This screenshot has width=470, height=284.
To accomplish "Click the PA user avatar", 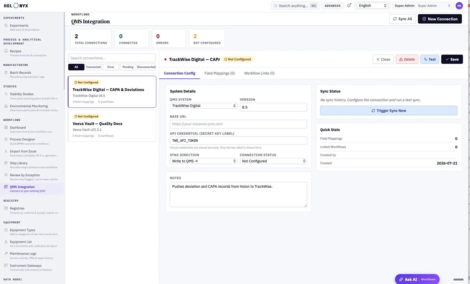I will point(459,6).
